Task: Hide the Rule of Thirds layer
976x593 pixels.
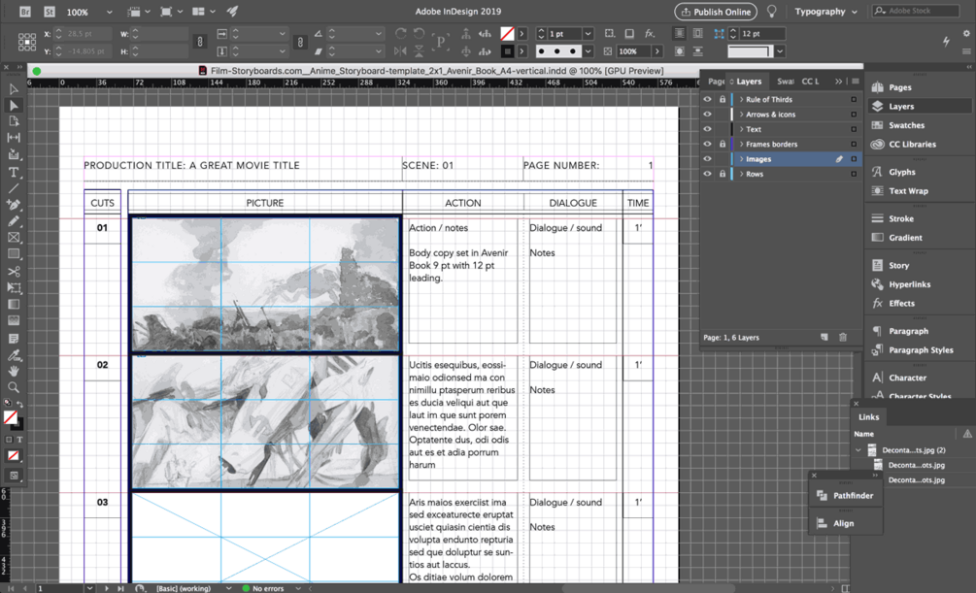Action: [707, 100]
